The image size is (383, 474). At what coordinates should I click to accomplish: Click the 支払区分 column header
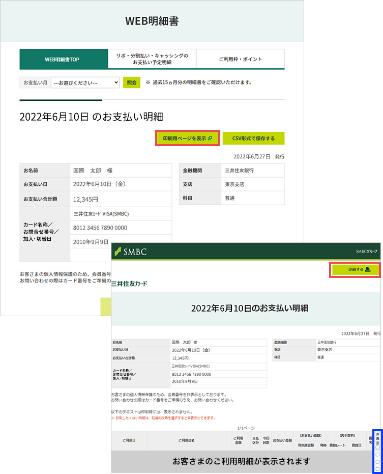[x=255, y=440]
